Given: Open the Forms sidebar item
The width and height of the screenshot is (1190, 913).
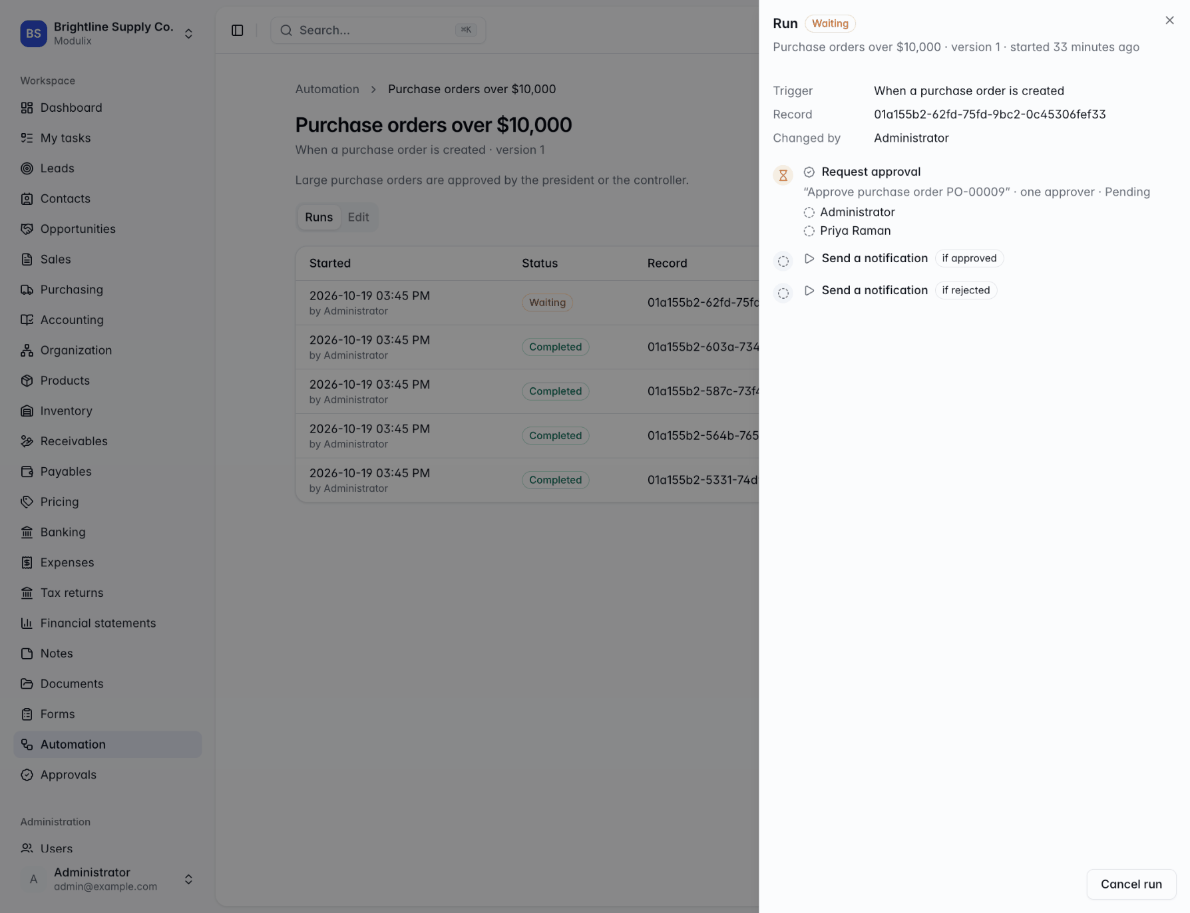Looking at the screenshot, I should [x=107, y=714].
